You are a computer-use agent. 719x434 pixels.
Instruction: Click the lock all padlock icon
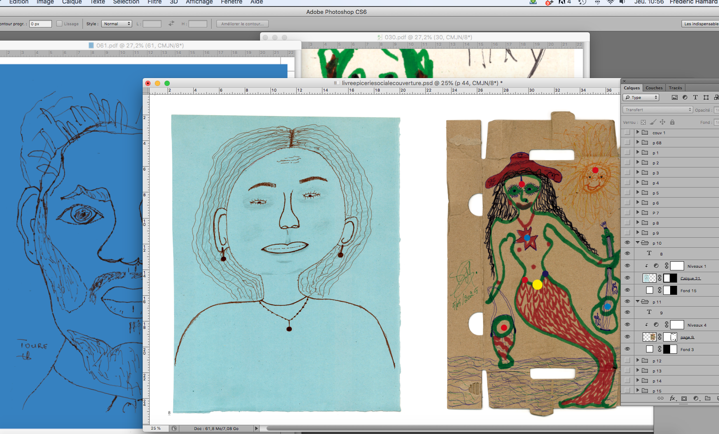pyautogui.click(x=672, y=122)
